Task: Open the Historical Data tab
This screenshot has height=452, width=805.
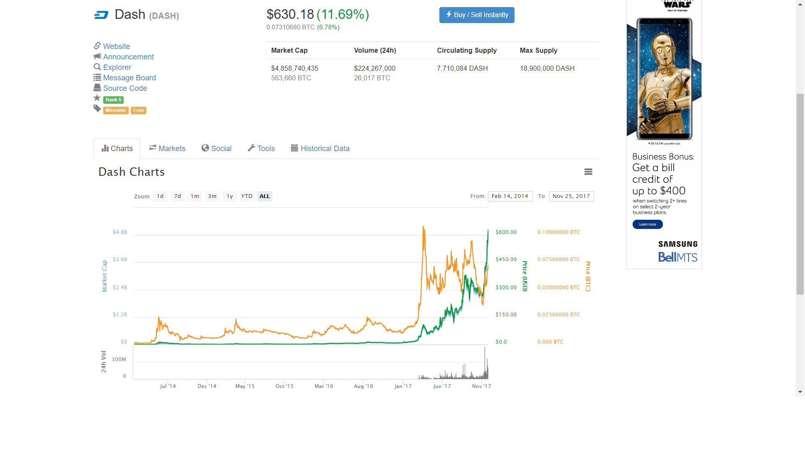Action: coord(320,149)
